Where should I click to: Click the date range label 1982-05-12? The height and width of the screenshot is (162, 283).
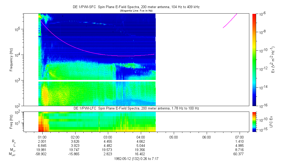pyautogui.click(x=136, y=159)
